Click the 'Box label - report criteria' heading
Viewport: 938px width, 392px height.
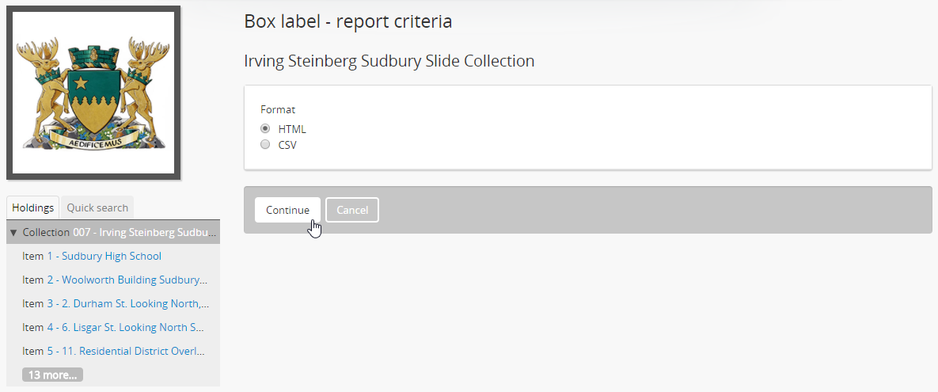pos(347,21)
